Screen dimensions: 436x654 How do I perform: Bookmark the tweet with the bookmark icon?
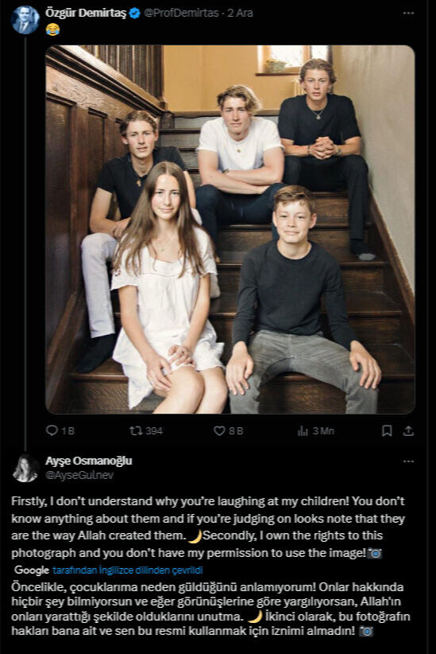click(387, 431)
